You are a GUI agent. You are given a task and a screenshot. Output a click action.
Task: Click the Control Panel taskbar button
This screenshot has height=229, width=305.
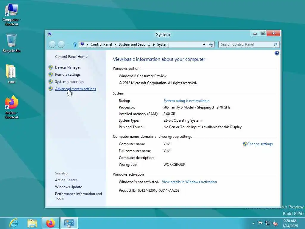point(69,223)
